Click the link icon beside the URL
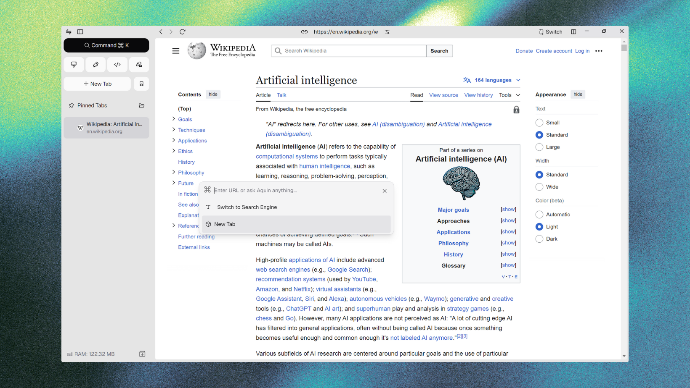 (304, 32)
